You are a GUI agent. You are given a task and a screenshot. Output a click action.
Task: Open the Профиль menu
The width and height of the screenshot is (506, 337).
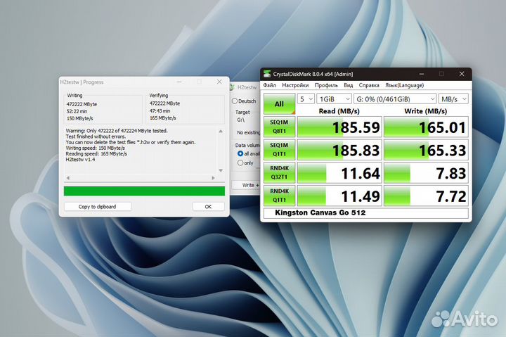pos(326,85)
